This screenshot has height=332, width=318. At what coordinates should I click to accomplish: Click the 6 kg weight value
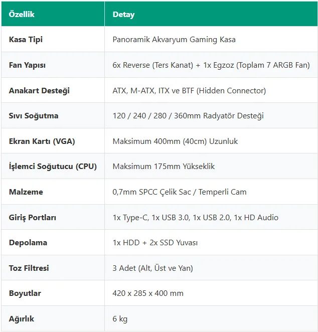tap(120, 319)
